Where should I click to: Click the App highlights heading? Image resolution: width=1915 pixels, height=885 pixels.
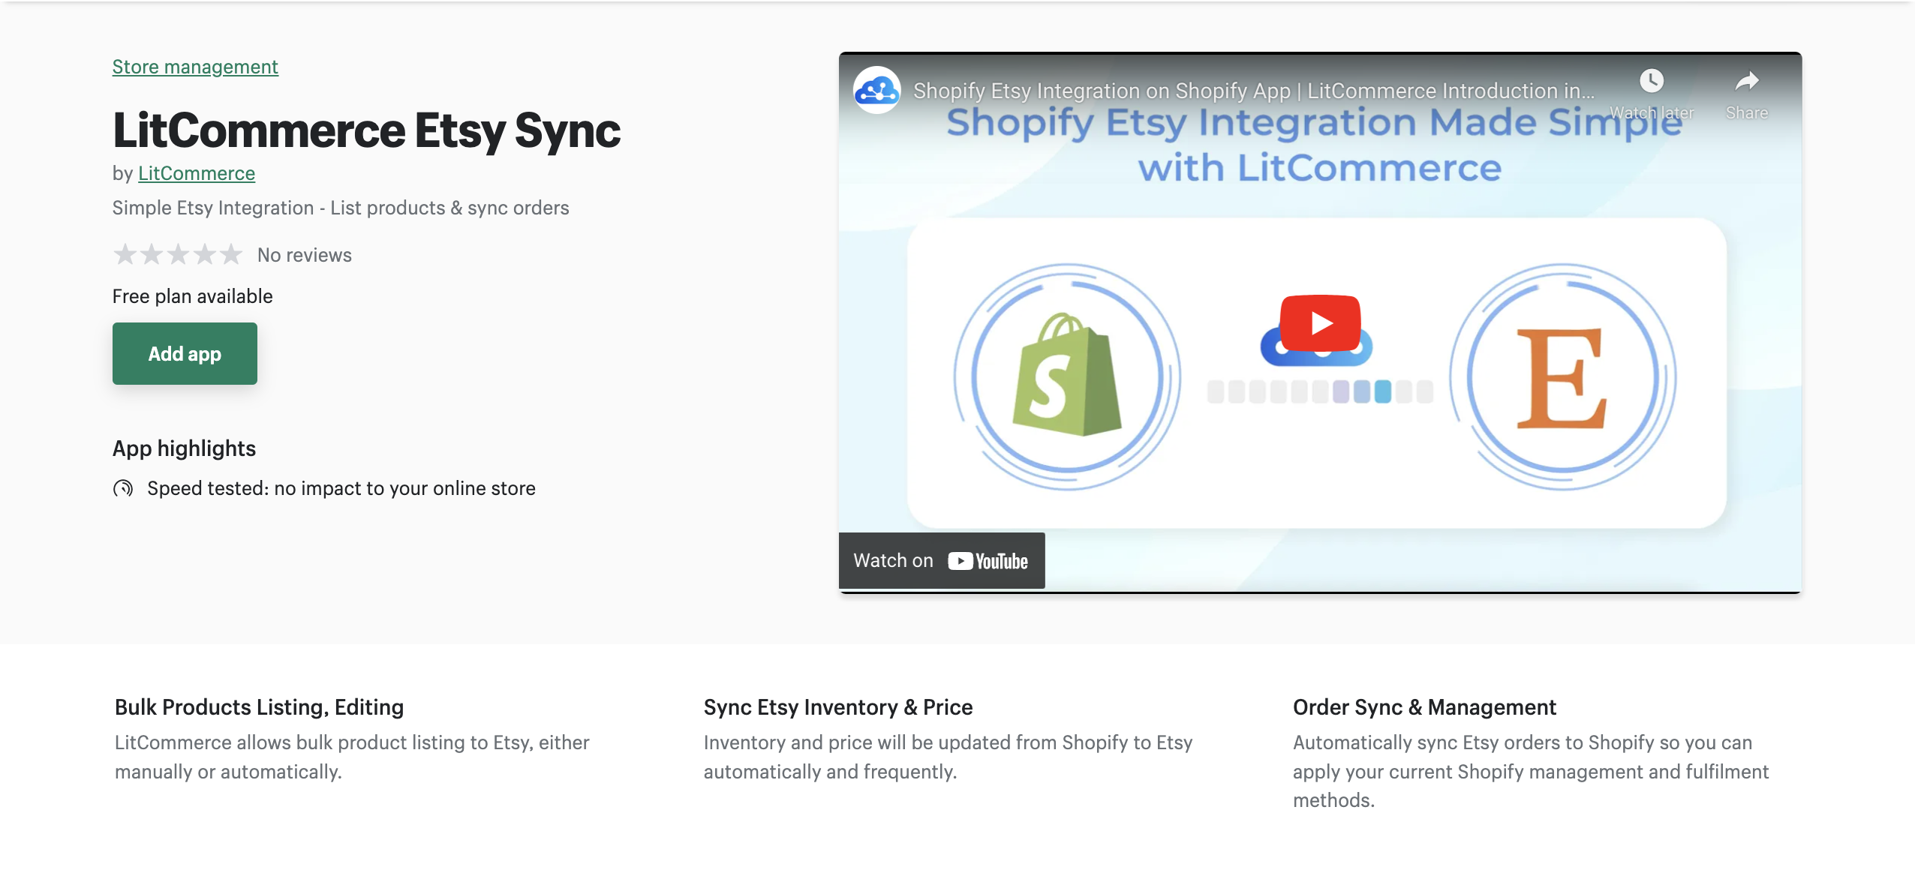click(x=185, y=448)
